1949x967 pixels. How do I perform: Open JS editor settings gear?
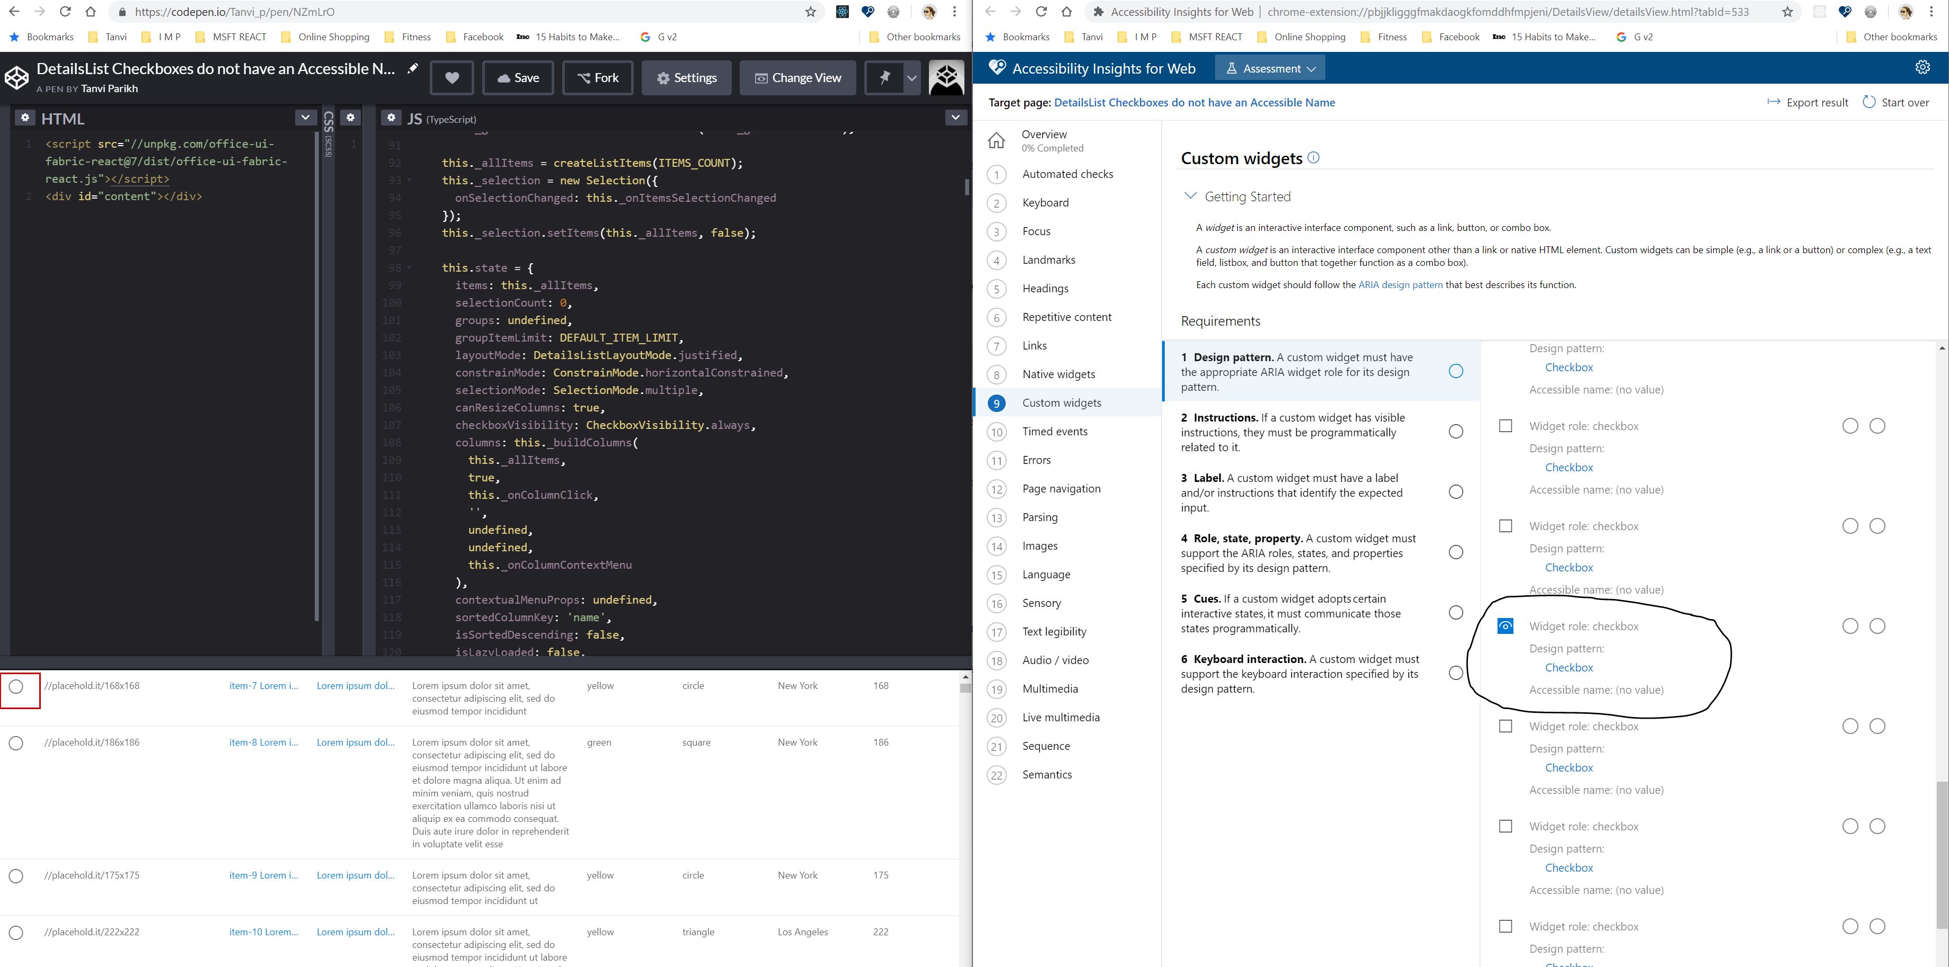pos(391,118)
